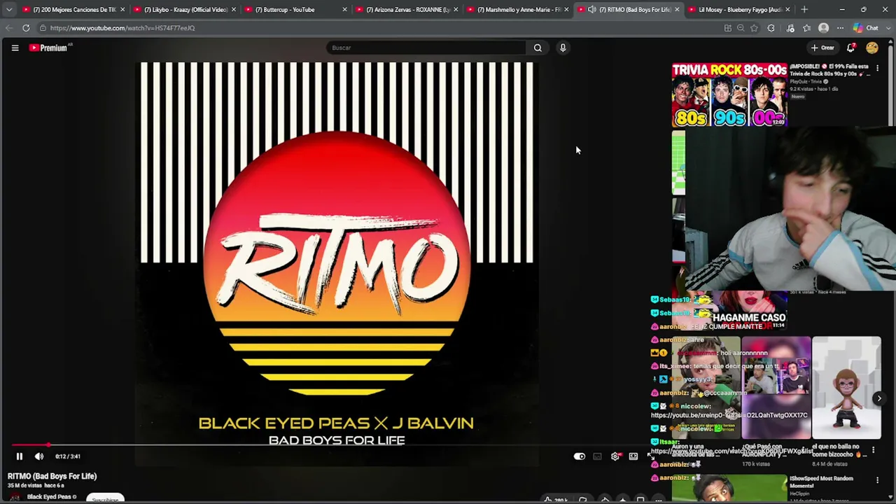
Task: Click the search magnifier button
Action: click(538, 48)
